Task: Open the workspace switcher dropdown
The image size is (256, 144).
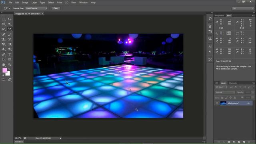Action: click(x=243, y=8)
